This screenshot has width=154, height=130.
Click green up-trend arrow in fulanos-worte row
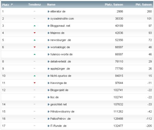(35, 54)
